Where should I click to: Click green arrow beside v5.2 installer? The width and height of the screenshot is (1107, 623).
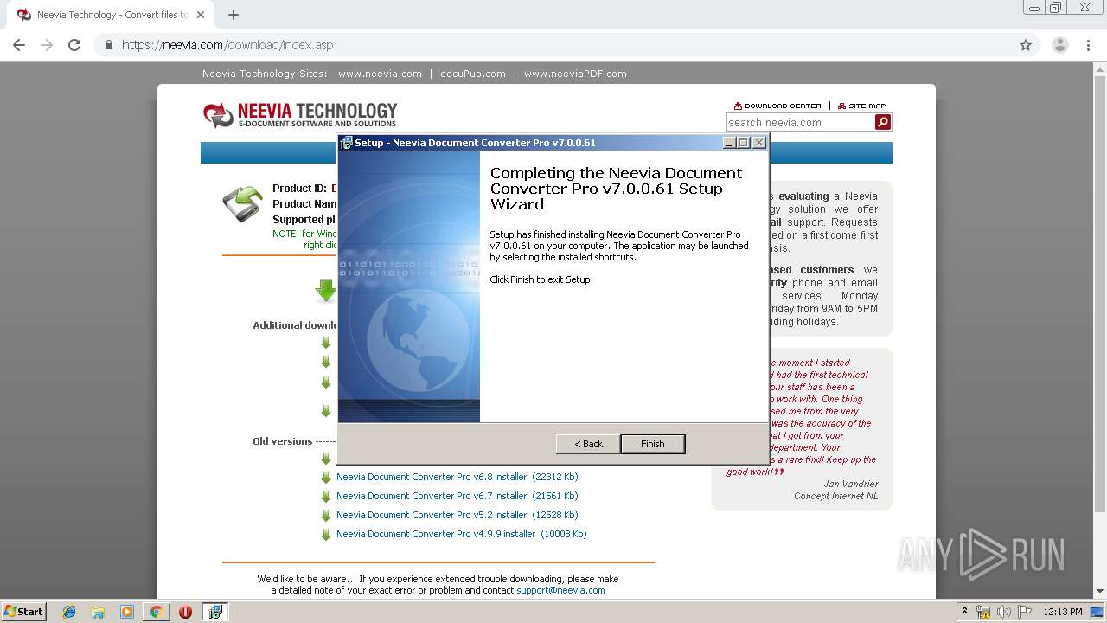tap(326, 516)
